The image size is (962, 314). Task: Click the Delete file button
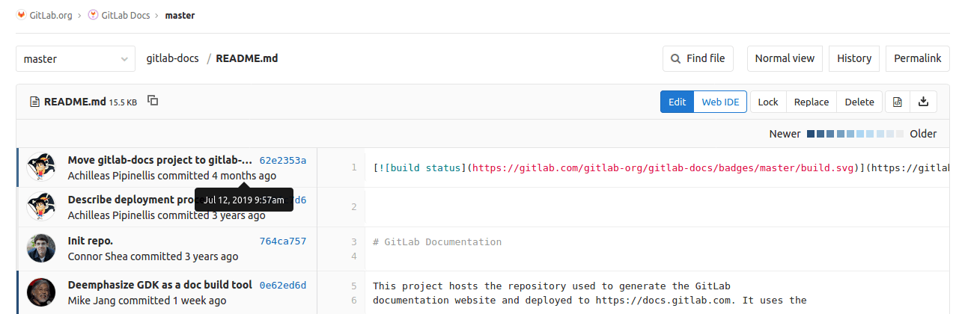pos(859,102)
